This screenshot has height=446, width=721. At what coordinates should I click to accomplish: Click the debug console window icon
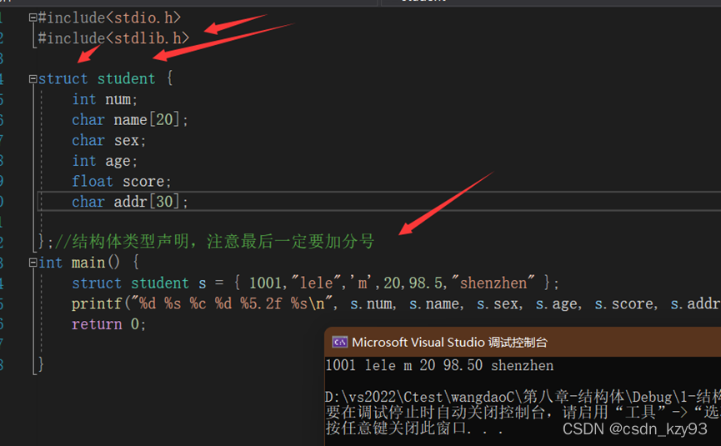[340, 342]
